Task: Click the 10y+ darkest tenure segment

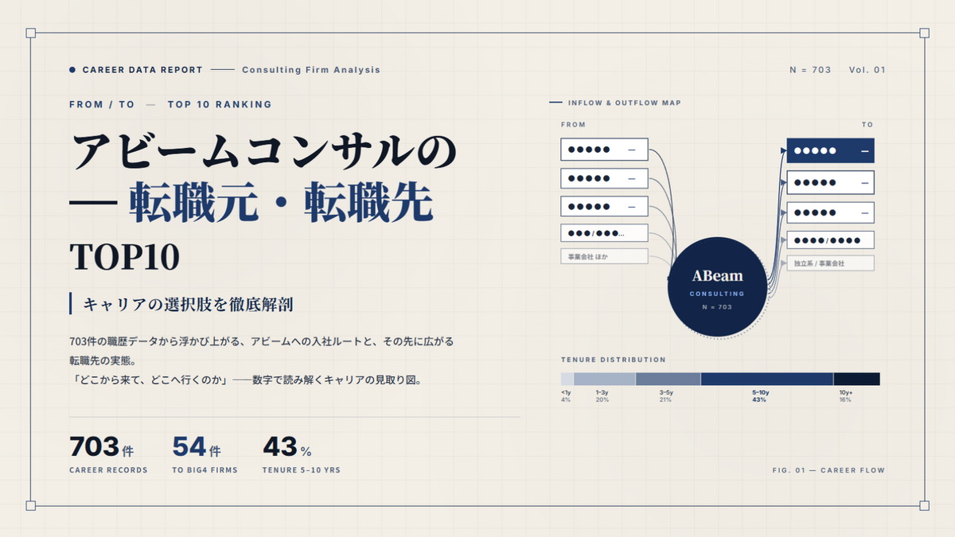Action: (856, 379)
